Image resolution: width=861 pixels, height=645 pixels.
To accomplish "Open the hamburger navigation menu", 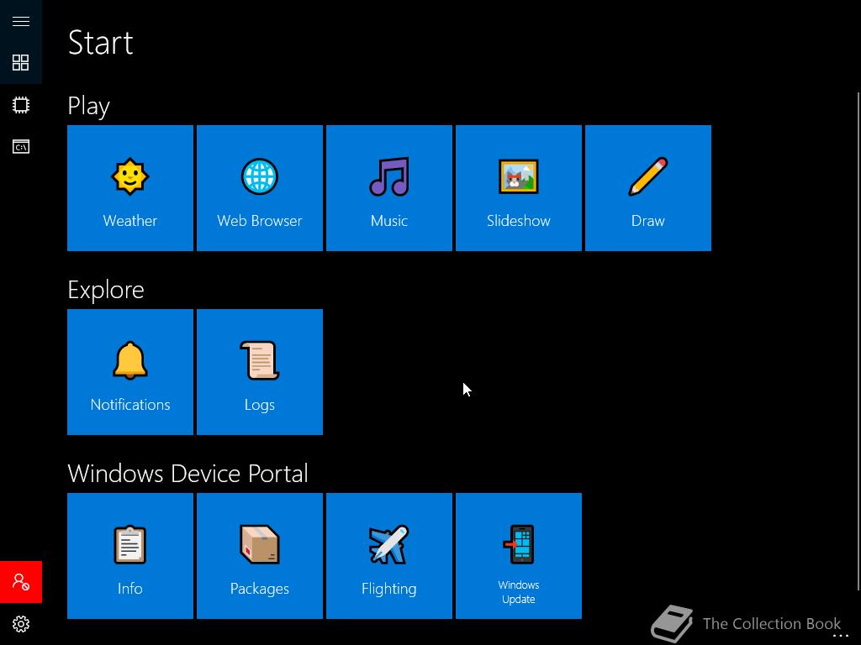I will (21, 21).
